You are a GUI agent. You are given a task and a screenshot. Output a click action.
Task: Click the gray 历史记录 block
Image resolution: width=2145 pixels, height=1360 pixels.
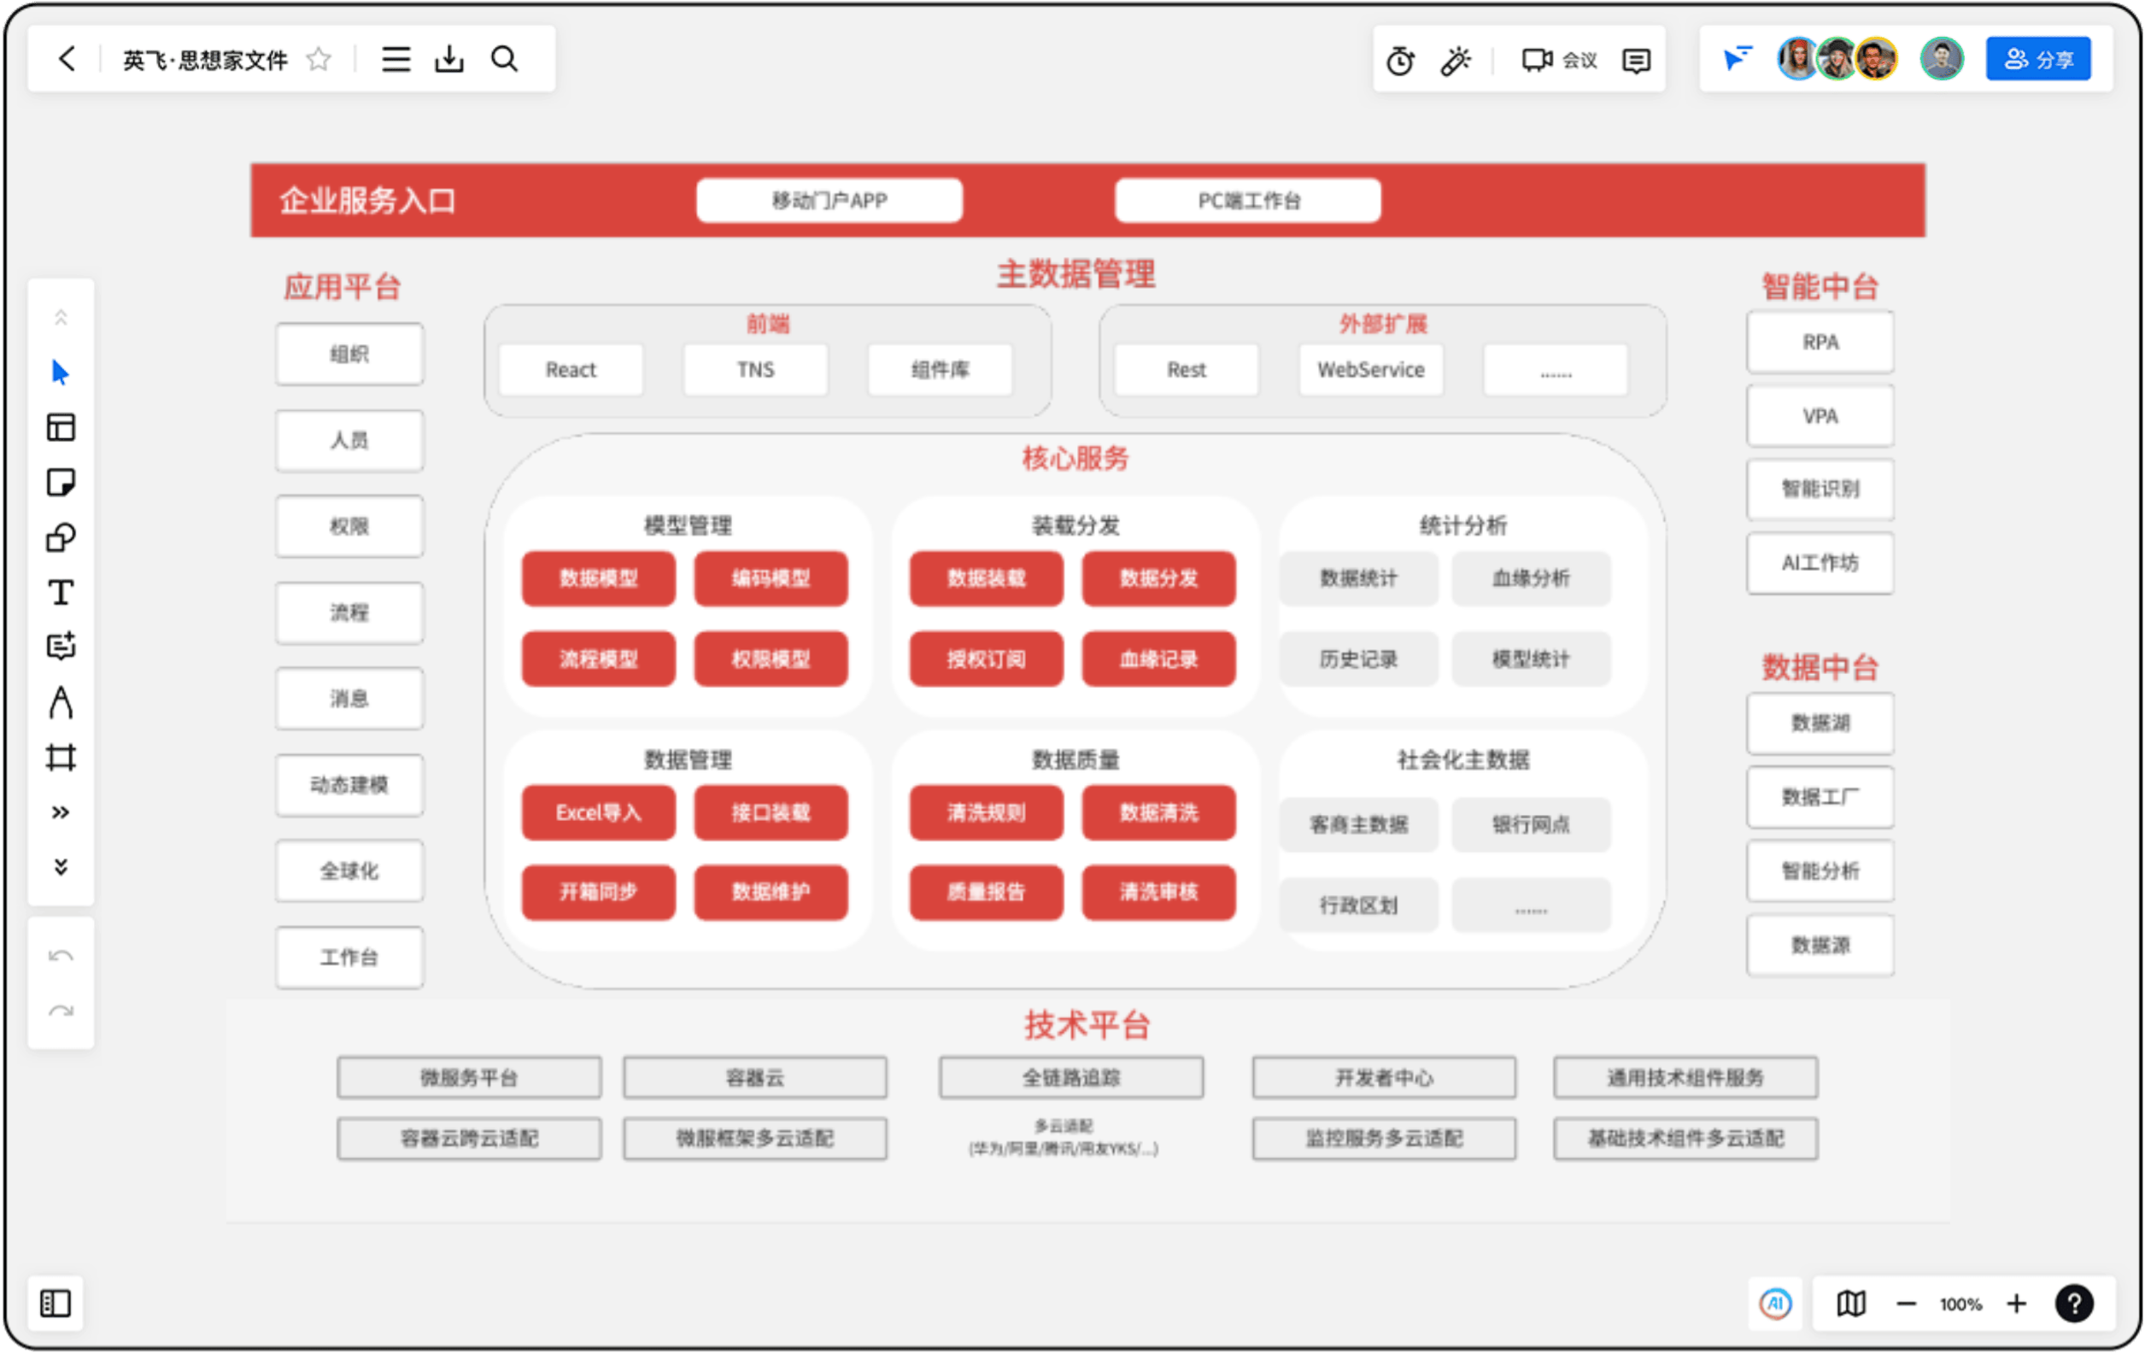tap(1358, 659)
